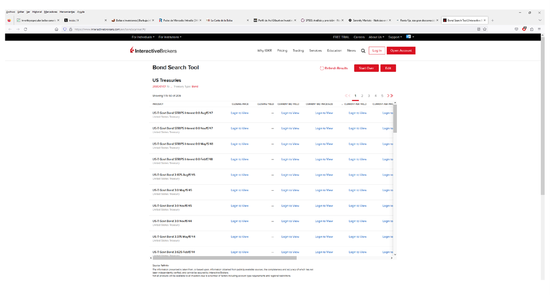The image size is (550, 295).
Task: Go to the next results page arrow
Action: tap(388, 96)
